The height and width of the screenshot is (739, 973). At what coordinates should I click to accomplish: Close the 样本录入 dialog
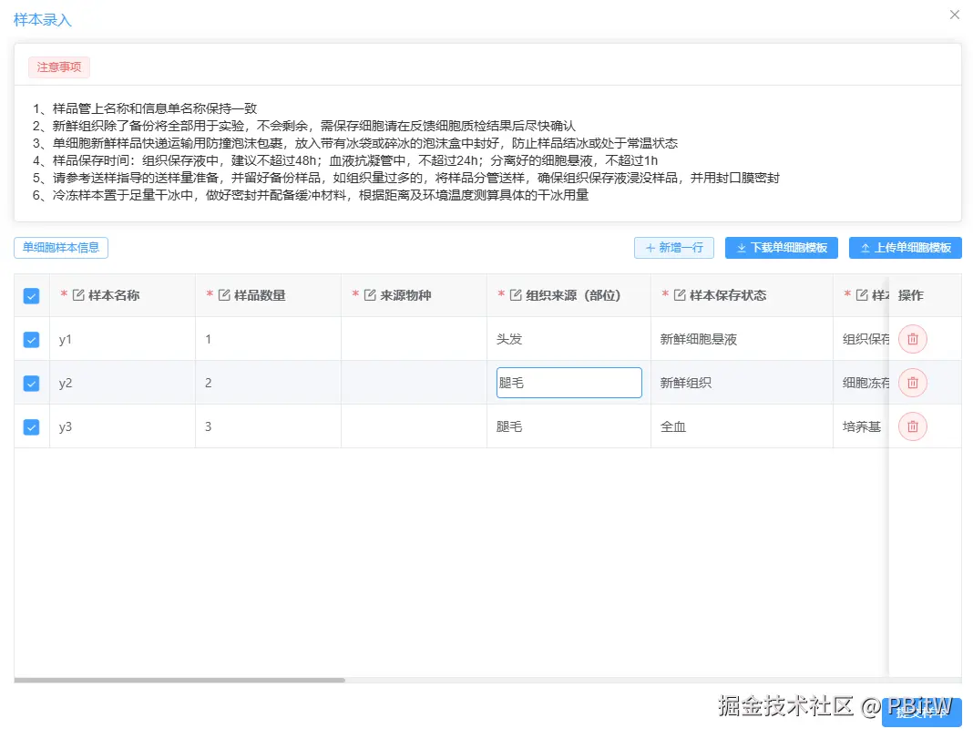pos(955,15)
